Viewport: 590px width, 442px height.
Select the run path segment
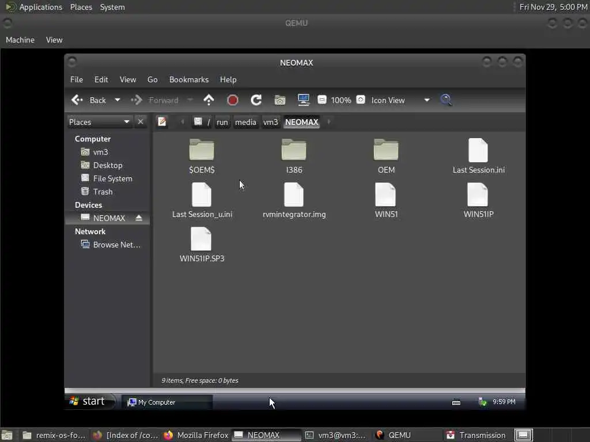pos(222,122)
